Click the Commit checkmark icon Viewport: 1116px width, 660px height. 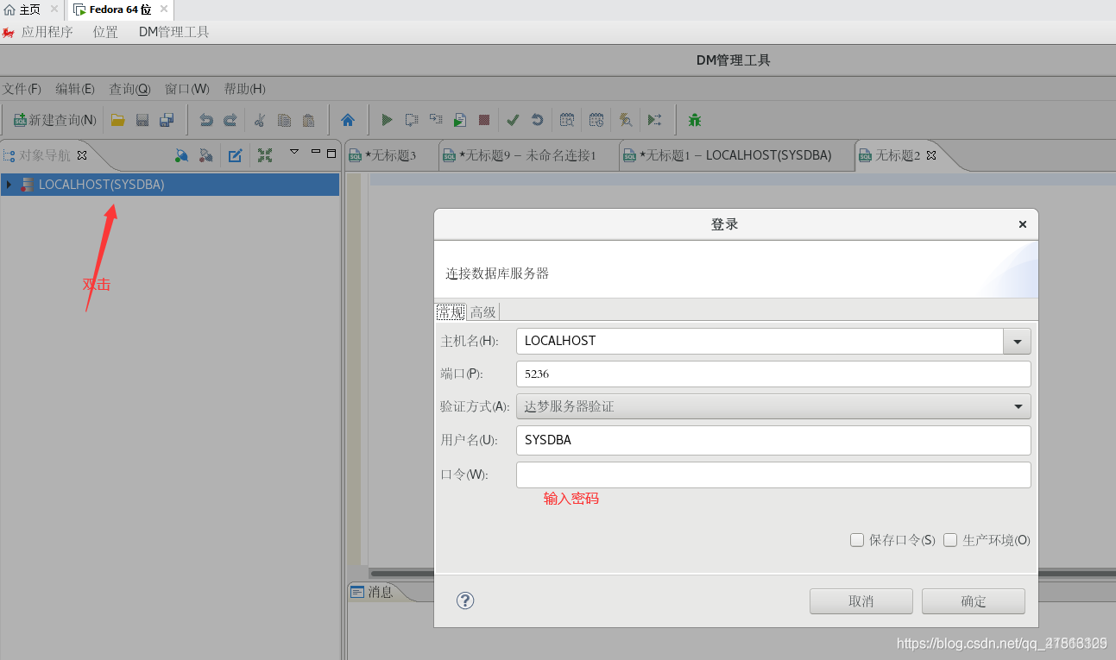pyautogui.click(x=513, y=120)
